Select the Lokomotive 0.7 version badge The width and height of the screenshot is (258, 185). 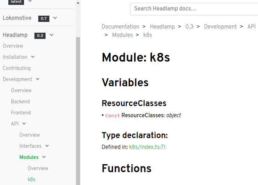pos(44,18)
